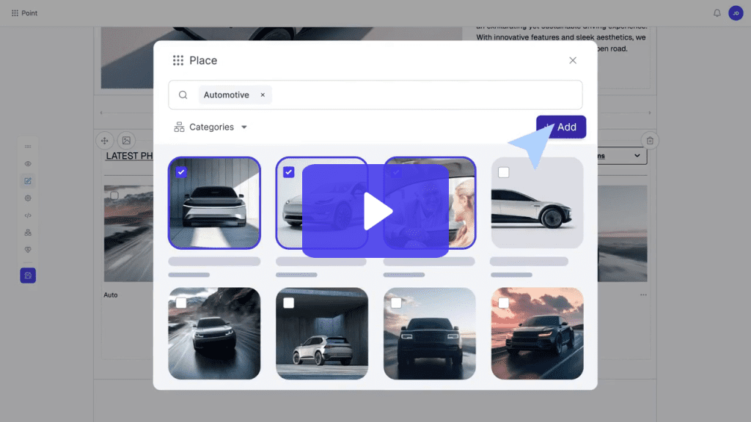Uncheck the second car image checkbox
The height and width of the screenshot is (422, 751).
point(288,172)
